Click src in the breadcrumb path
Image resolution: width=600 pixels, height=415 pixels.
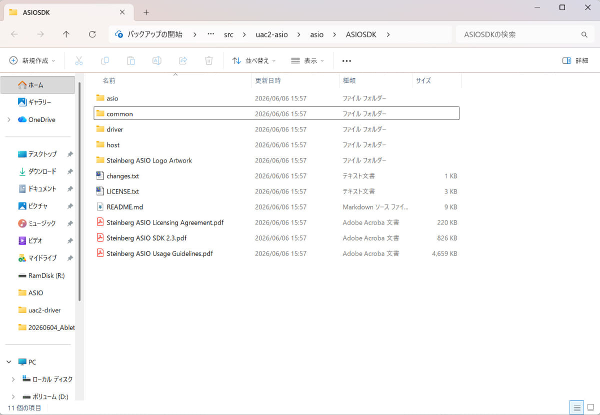[x=228, y=34]
